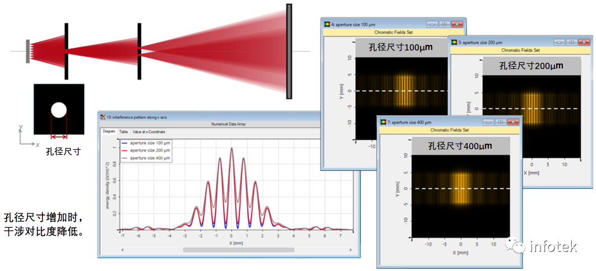596x271 pixels.
Task: Click the circular aperture diagram thumbnail
Action: (x=59, y=109)
